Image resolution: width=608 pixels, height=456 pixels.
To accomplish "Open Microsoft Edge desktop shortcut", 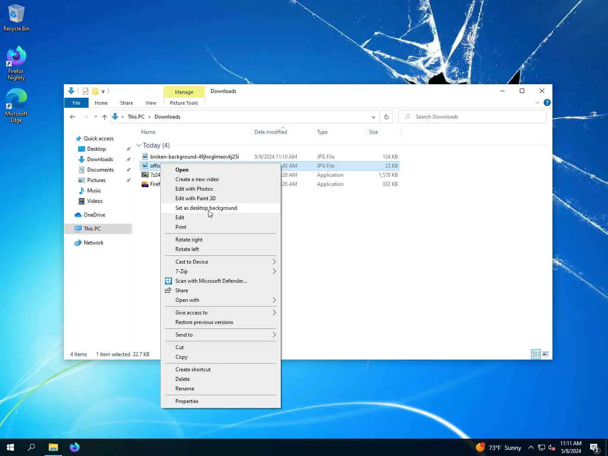I will pos(16,106).
